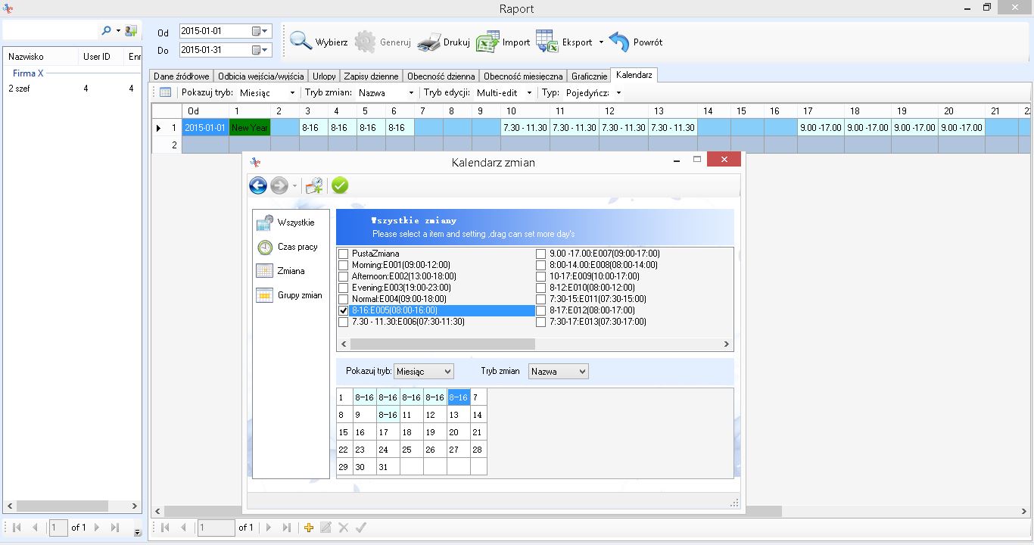Click the Powrót back arrow icon
Image resolution: width=1034 pixels, height=545 pixels.
pos(619,42)
